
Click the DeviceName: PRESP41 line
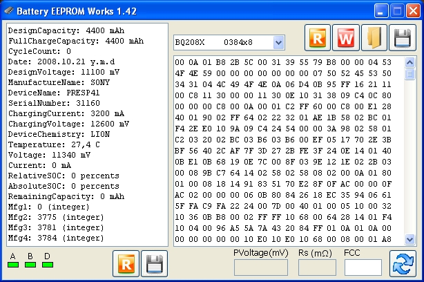[54, 93]
